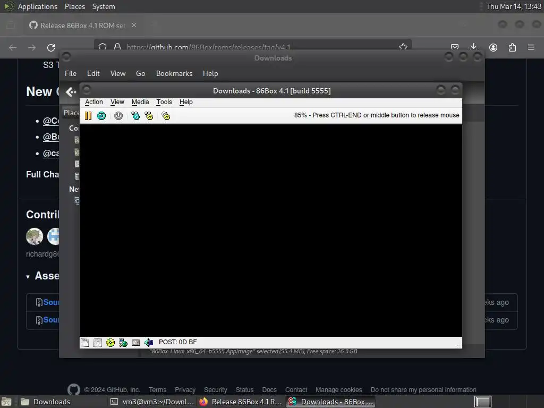Click the sound speaker status icon

click(149, 343)
